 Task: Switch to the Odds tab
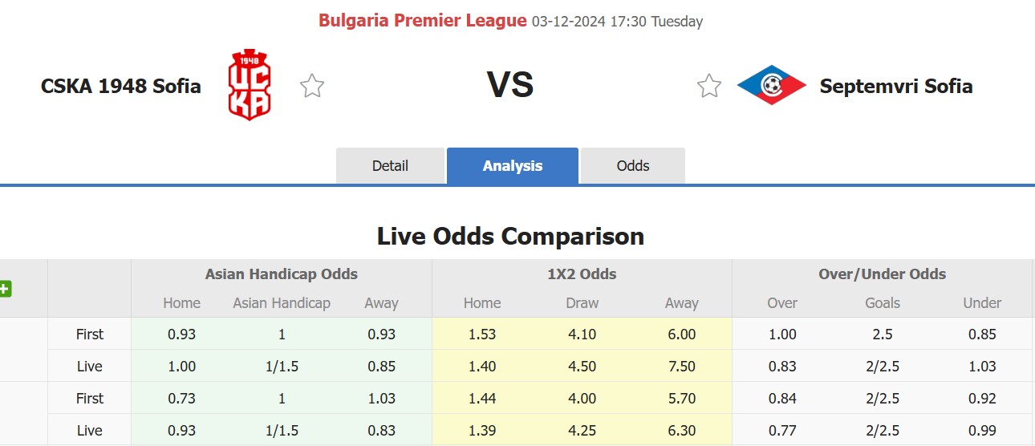[x=633, y=166]
